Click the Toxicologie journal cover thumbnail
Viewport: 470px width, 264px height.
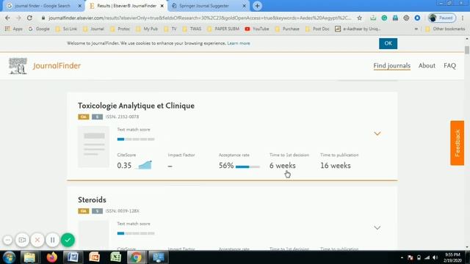[93, 147]
